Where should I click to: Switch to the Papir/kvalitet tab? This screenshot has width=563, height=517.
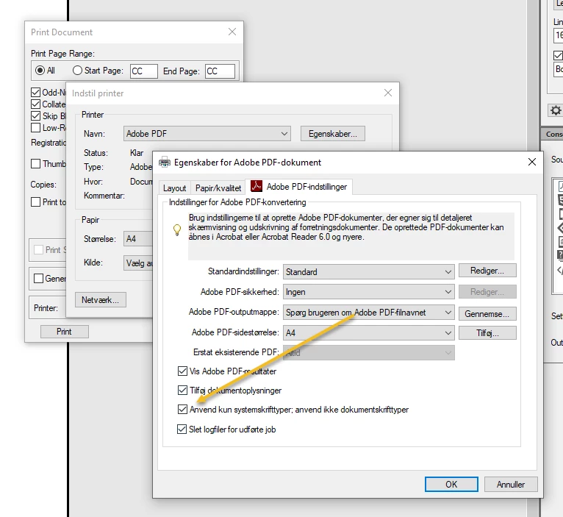[218, 188]
